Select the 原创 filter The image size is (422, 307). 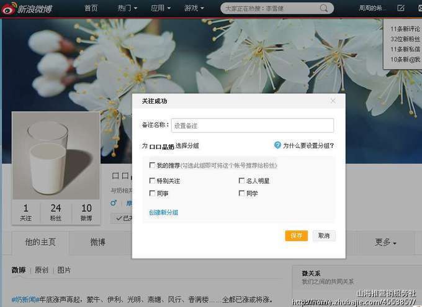tap(42, 270)
